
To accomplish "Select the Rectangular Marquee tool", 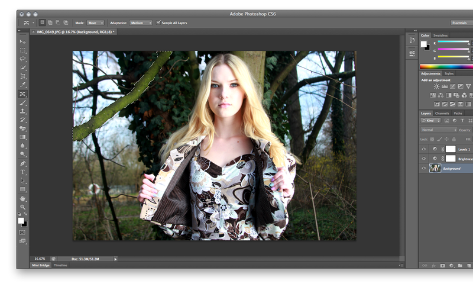I will (x=22, y=50).
